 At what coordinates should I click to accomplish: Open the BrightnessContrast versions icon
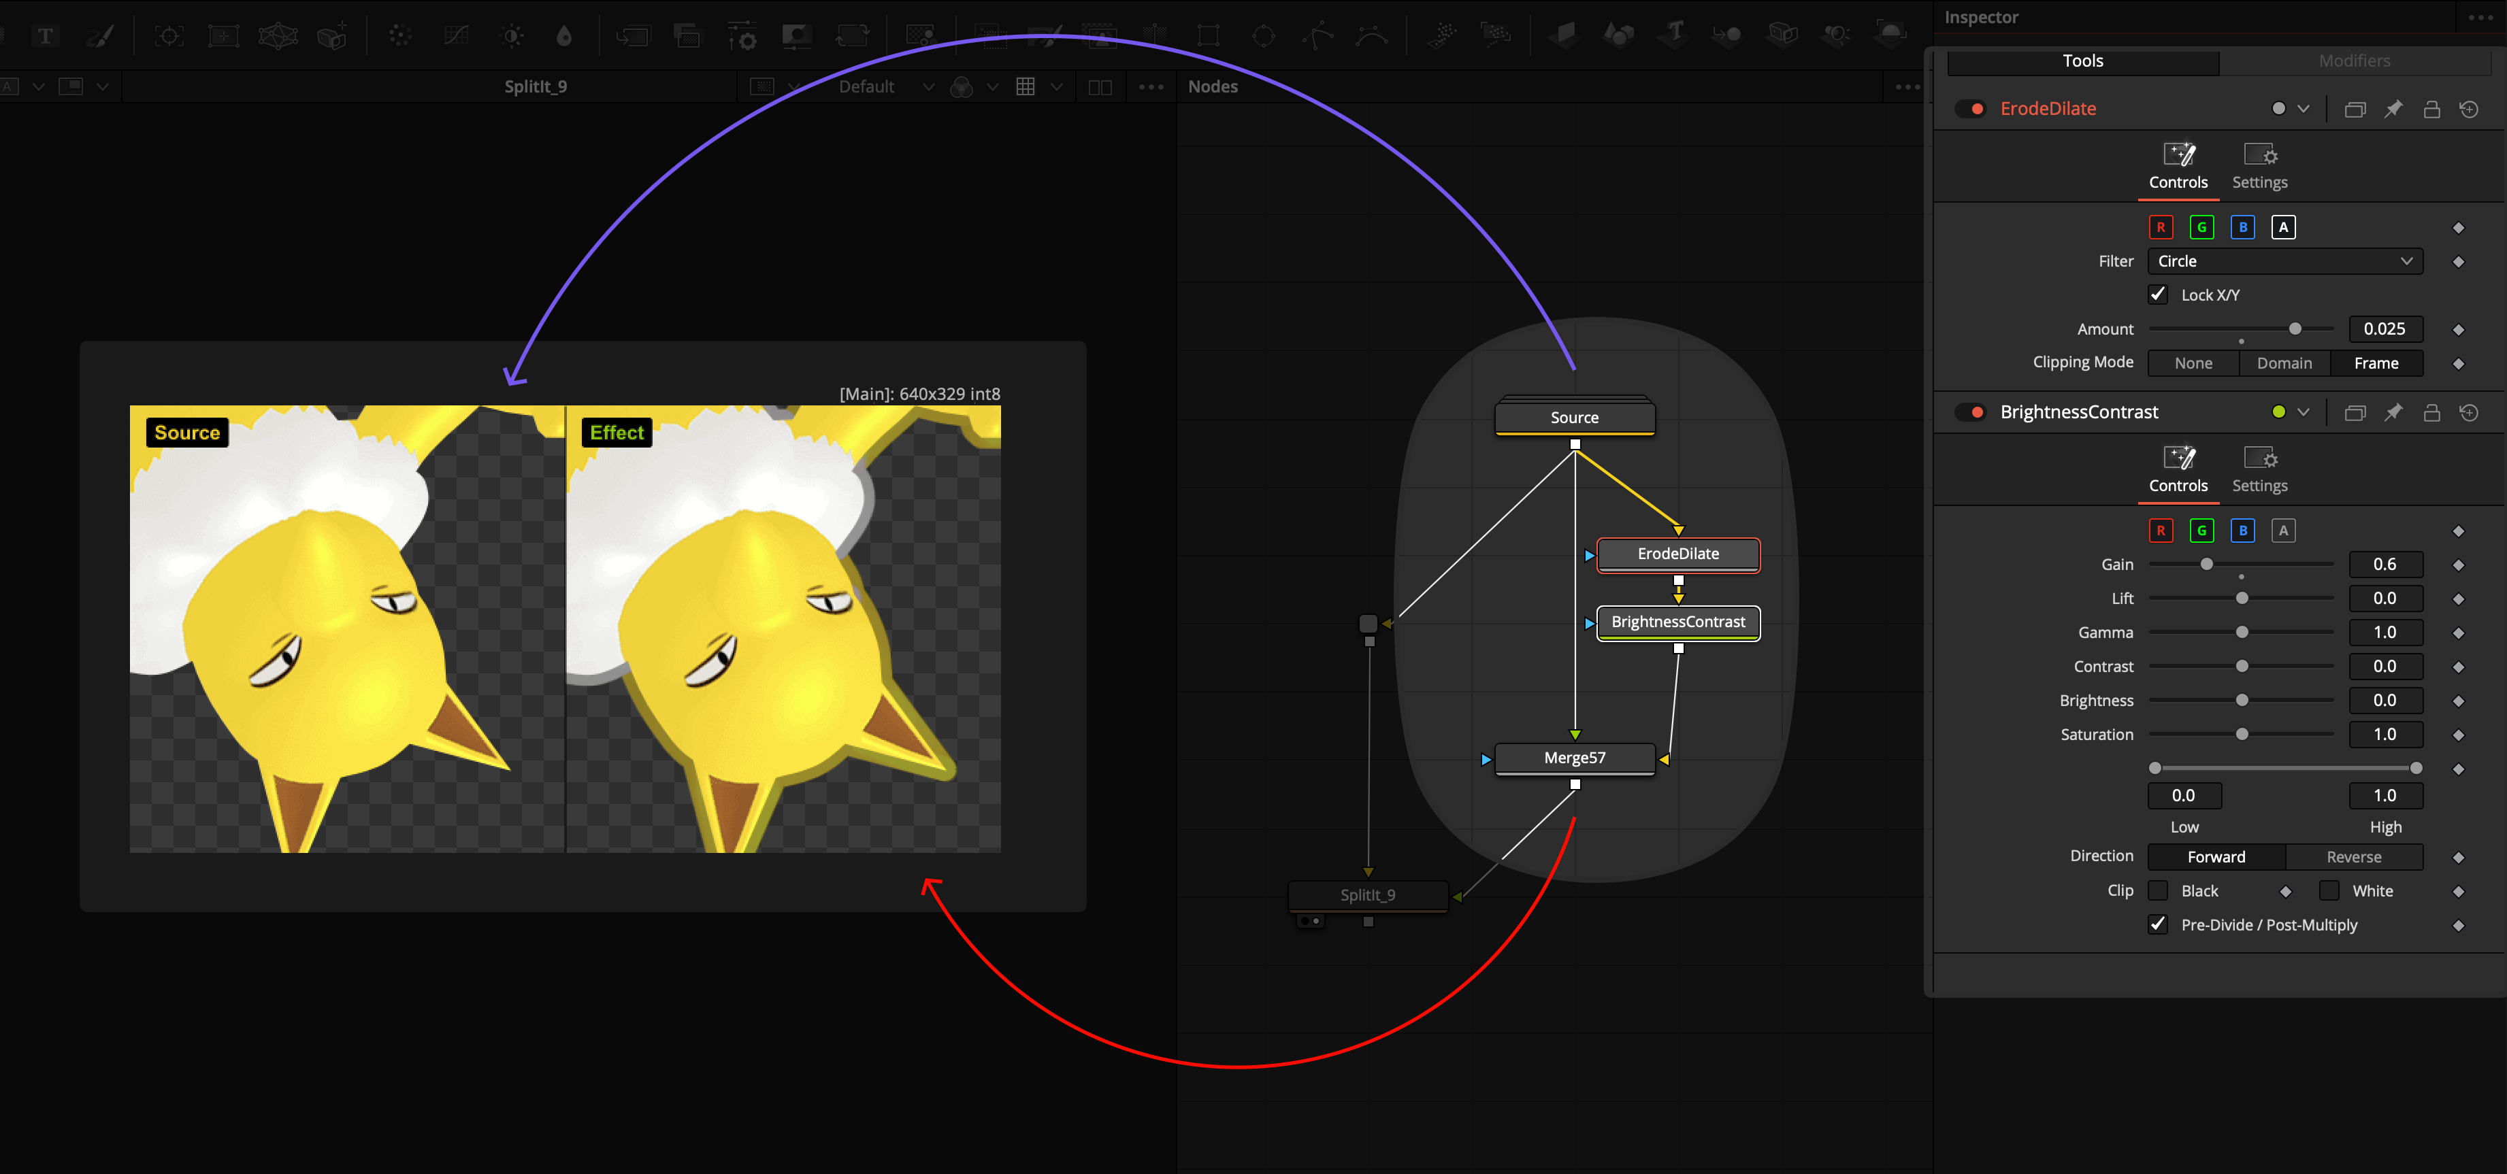[x=2355, y=412]
